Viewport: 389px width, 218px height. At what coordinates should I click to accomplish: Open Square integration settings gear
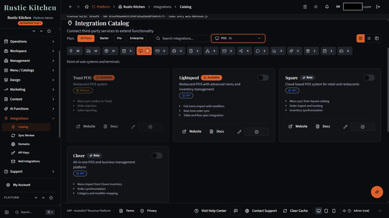[363, 127]
